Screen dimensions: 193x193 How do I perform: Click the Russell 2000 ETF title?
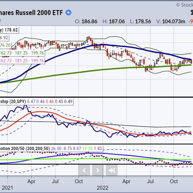(31, 13)
